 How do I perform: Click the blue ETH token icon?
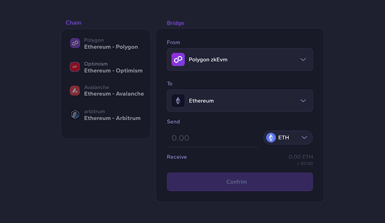271,138
